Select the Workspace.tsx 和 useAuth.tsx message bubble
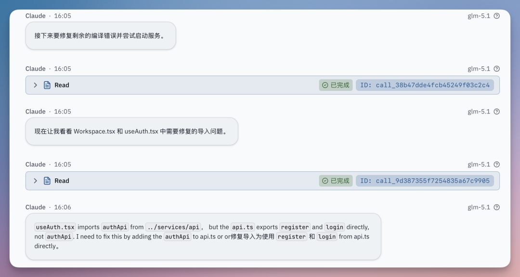 131,131
